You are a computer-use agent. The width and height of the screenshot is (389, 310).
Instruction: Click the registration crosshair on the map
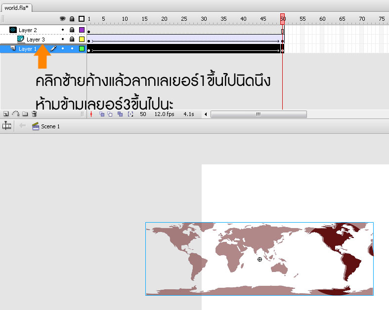pyautogui.click(x=259, y=260)
